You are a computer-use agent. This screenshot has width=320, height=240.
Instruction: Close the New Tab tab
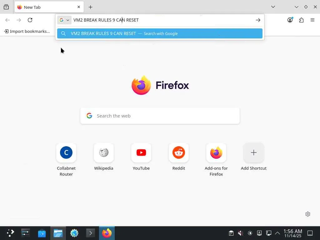click(79, 7)
